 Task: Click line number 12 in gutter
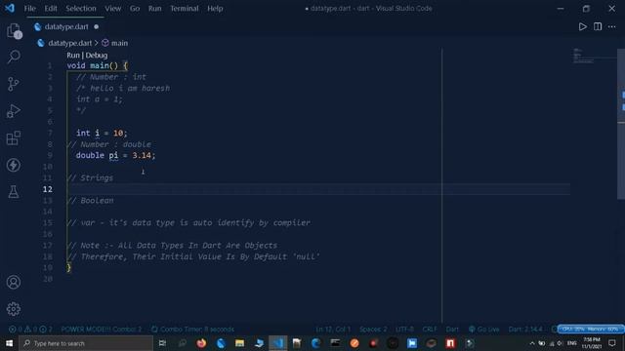coord(48,189)
